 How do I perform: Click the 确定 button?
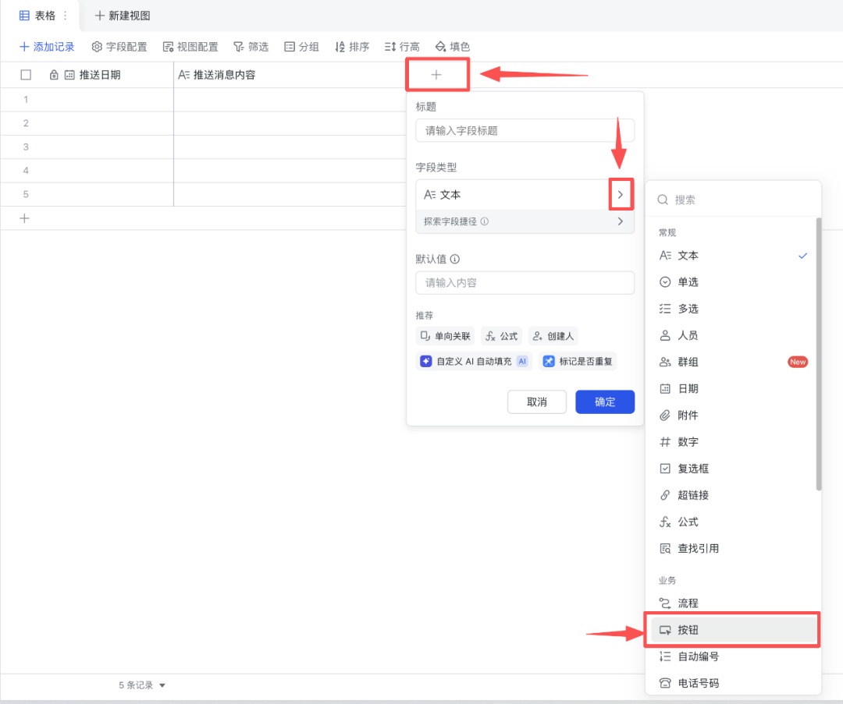(605, 402)
